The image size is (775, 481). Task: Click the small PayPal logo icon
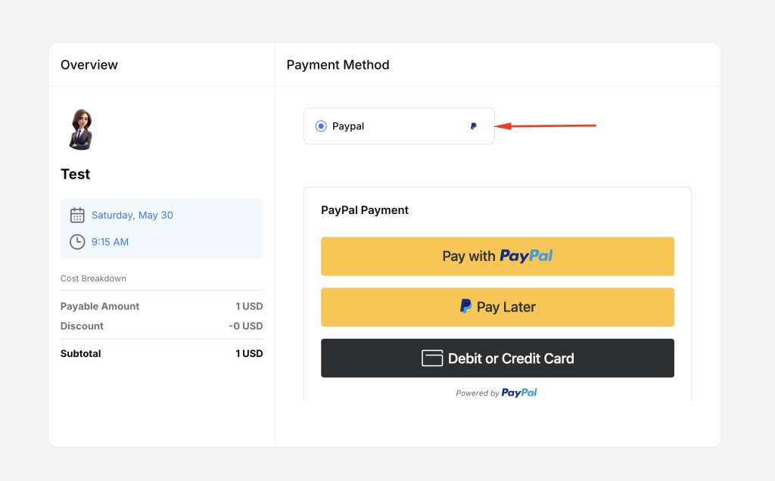point(474,126)
